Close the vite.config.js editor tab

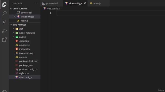(x=85, y=3)
